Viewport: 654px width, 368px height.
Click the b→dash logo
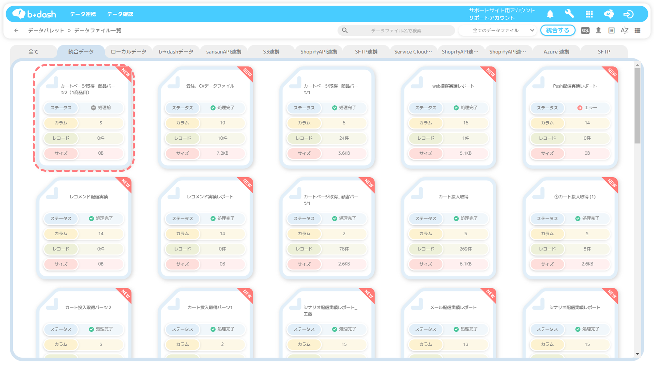pyautogui.click(x=34, y=14)
